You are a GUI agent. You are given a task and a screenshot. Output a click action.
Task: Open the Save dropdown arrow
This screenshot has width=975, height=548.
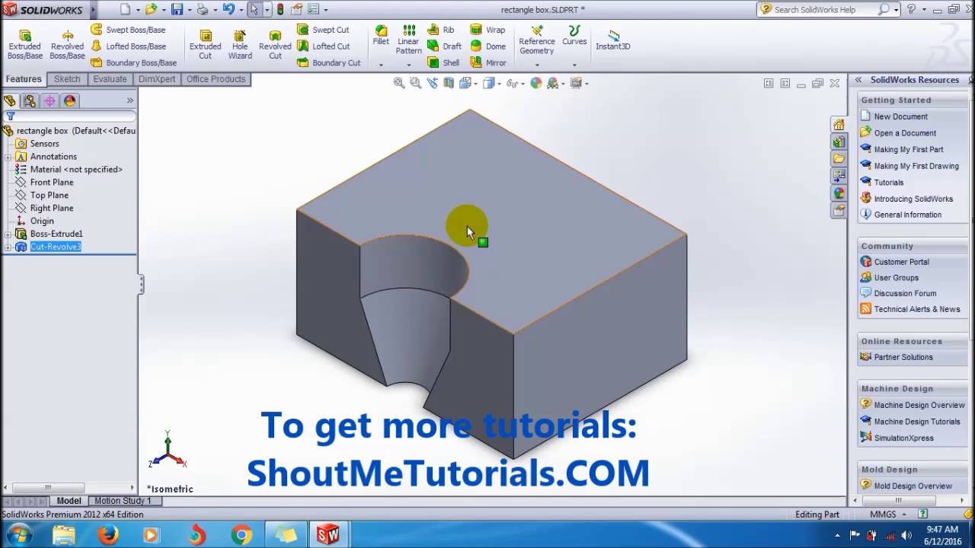[188, 10]
